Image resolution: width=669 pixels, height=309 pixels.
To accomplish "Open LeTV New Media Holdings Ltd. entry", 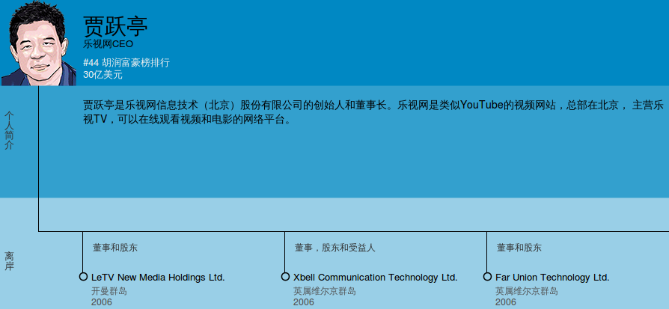I will [x=158, y=278].
